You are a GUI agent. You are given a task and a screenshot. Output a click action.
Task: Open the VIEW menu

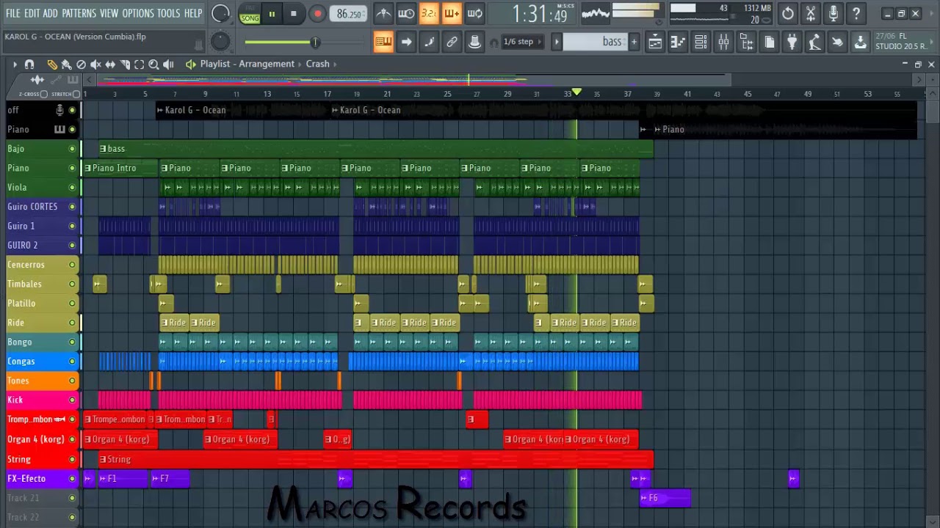coord(109,13)
